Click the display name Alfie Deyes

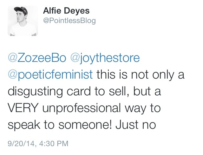pos(66,11)
